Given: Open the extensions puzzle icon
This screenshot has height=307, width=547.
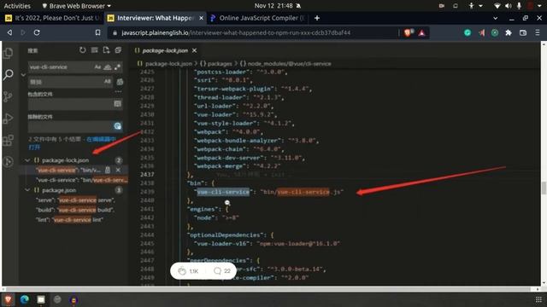Looking at the screenshot, I should click(x=509, y=32).
